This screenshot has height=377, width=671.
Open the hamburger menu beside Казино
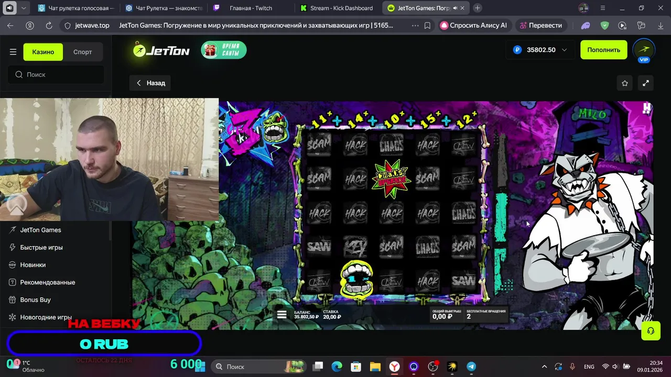(13, 52)
